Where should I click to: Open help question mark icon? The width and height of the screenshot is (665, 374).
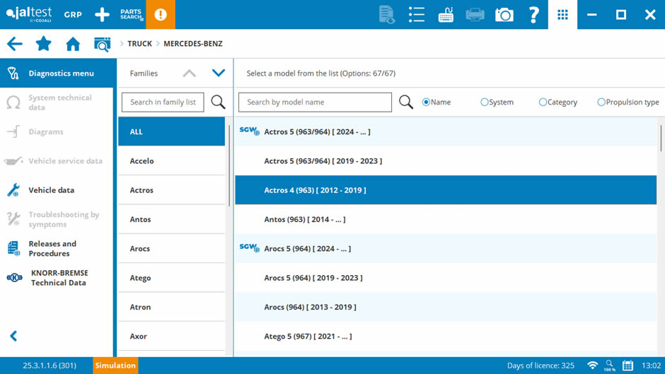533,14
